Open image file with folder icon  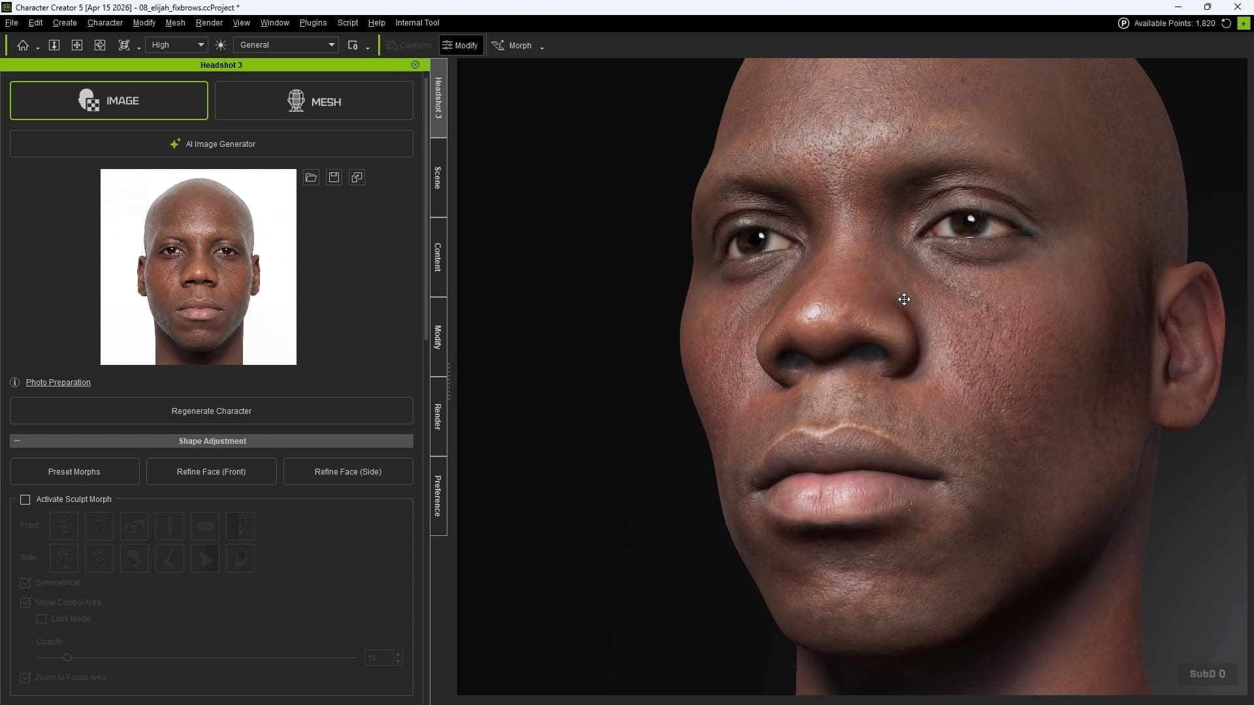311,178
